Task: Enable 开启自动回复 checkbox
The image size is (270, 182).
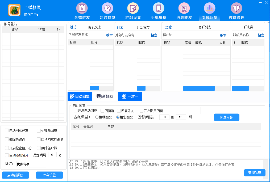Action: (x=76, y=111)
